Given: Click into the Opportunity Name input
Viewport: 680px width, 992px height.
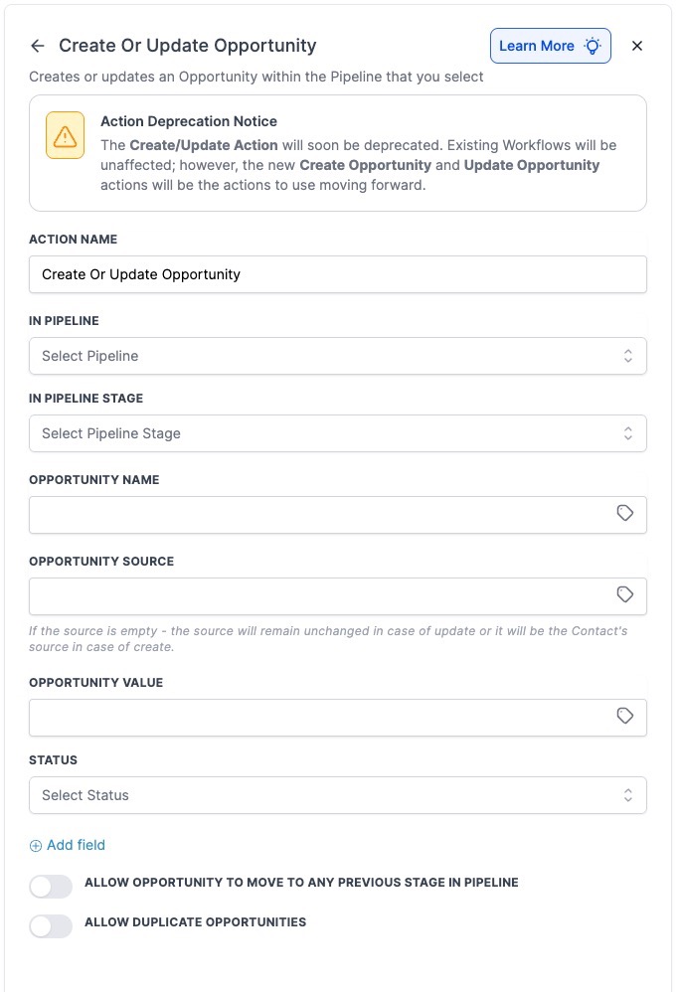Looking at the screenshot, I should pos(318,515).
